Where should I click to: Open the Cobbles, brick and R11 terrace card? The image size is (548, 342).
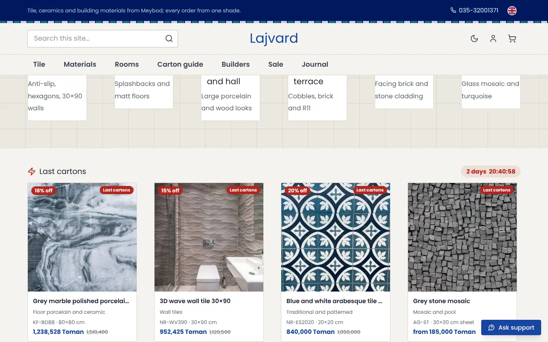pos(317,97)
